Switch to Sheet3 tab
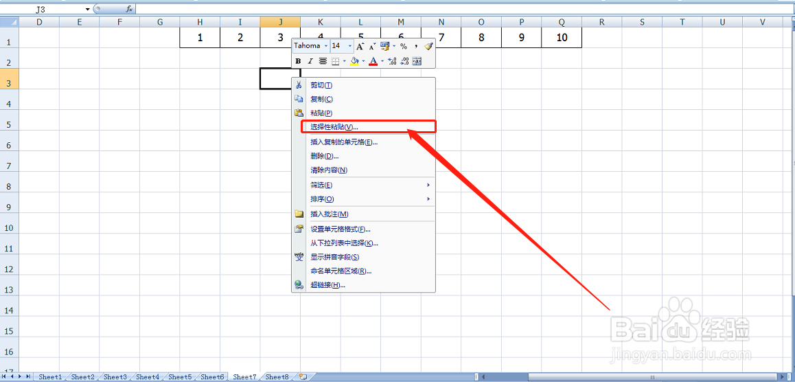Screen dimensions: 795x382 click(x=115, y=377)
